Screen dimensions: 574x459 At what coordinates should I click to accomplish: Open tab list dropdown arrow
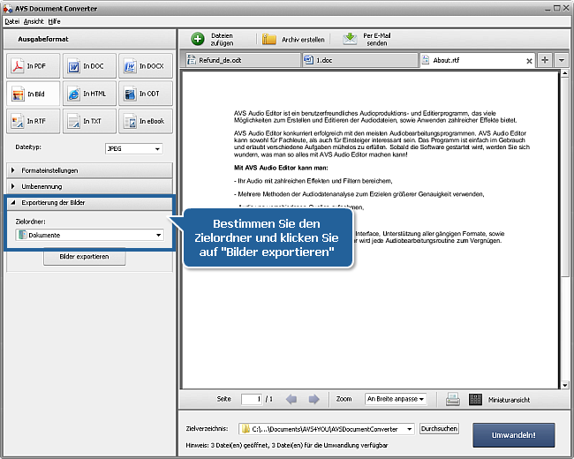561,60
